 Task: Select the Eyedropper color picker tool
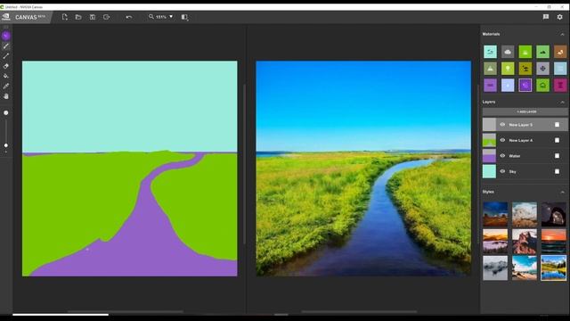pos(6,86)
